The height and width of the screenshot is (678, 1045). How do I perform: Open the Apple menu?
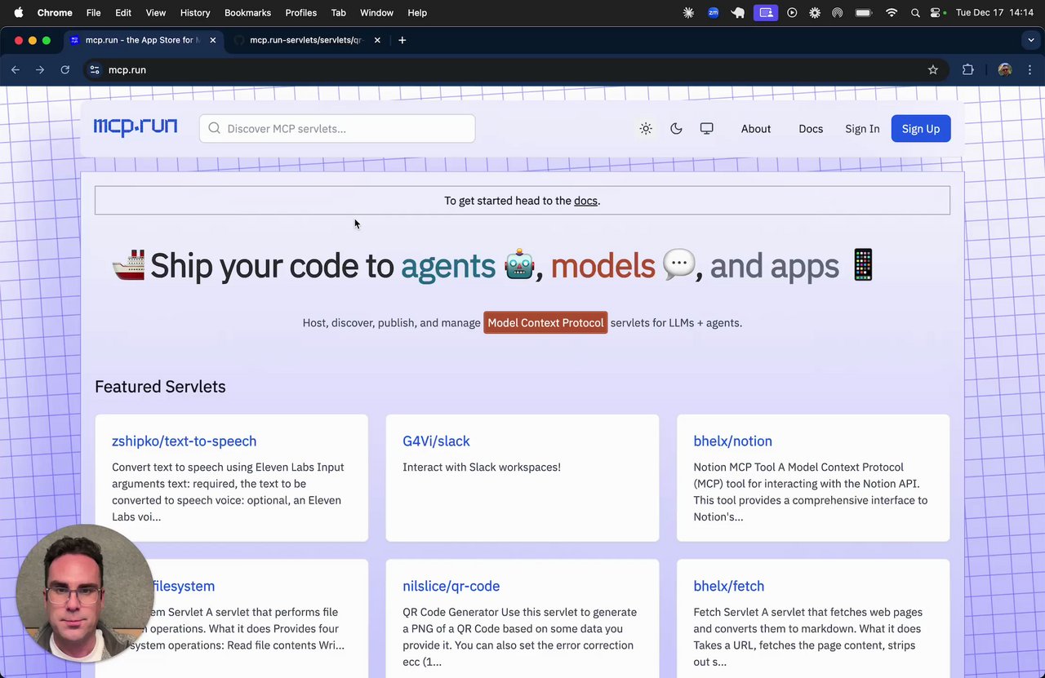click(x=18, y=13)
